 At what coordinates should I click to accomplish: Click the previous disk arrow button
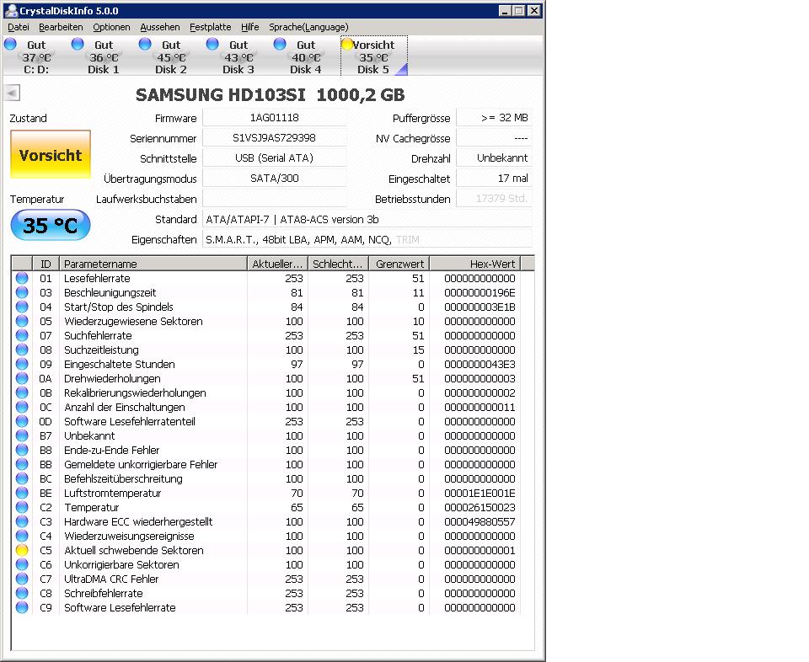pos(12,93)
